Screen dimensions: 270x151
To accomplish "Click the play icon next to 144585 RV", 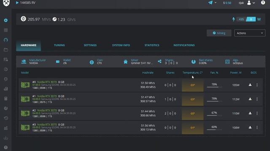I will (x=17, y=3).
